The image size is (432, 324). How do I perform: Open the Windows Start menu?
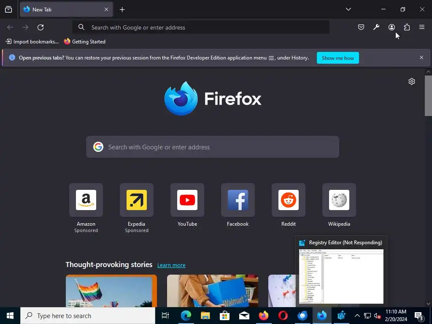click(10, 316)
